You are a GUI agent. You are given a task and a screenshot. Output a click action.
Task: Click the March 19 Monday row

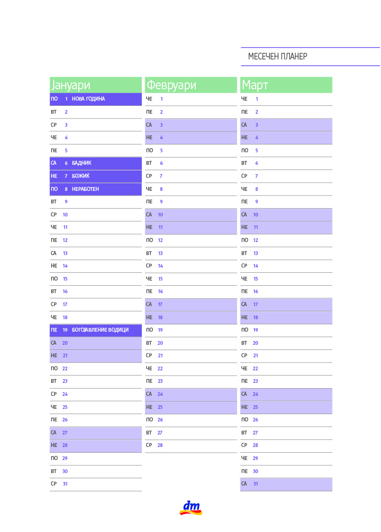pyautogui.click(x=286, y=330)
